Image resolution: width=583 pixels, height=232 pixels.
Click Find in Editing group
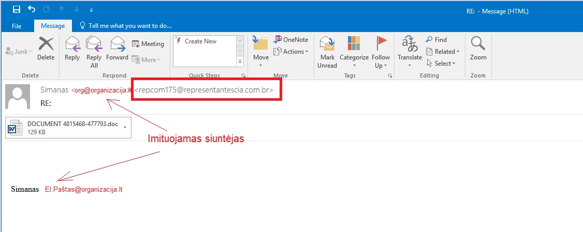click(436, 39)
